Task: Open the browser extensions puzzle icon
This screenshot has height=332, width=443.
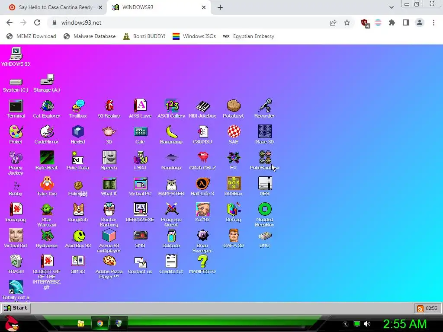Action: point(392,22)
